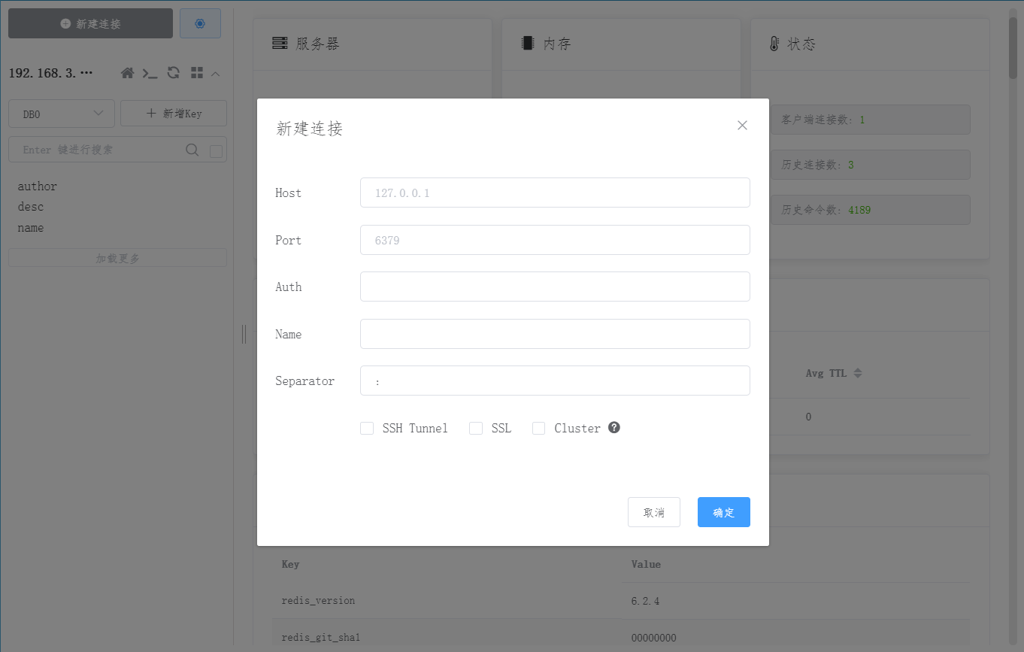Image resolution: width=1024 pixels, height=652 pixels.
Task: Click the Avg TTL sort arrows
Action: [x=859, y=372]
